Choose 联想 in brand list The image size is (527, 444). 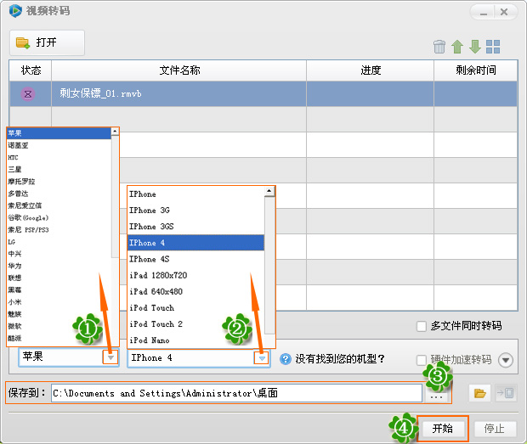[59, 278]
